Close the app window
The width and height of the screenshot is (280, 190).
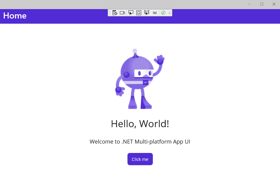click(274, 4)
